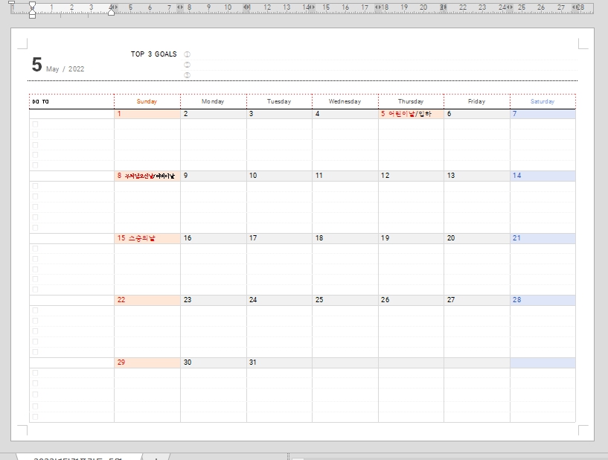Click the large month number '5'
The width and height of the screenshot is (608, 460).
pos(36,64)
